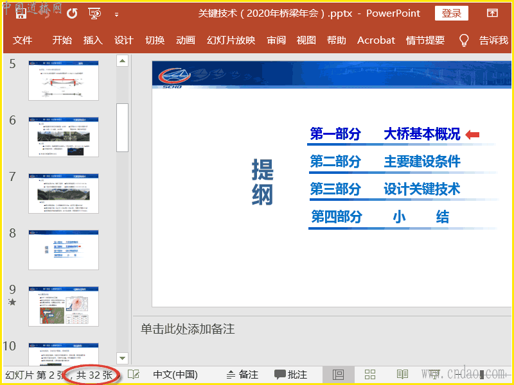The image size is (514, 385).
Task: Click the 第四部分 heading text
Action: (x=337, y=216)
